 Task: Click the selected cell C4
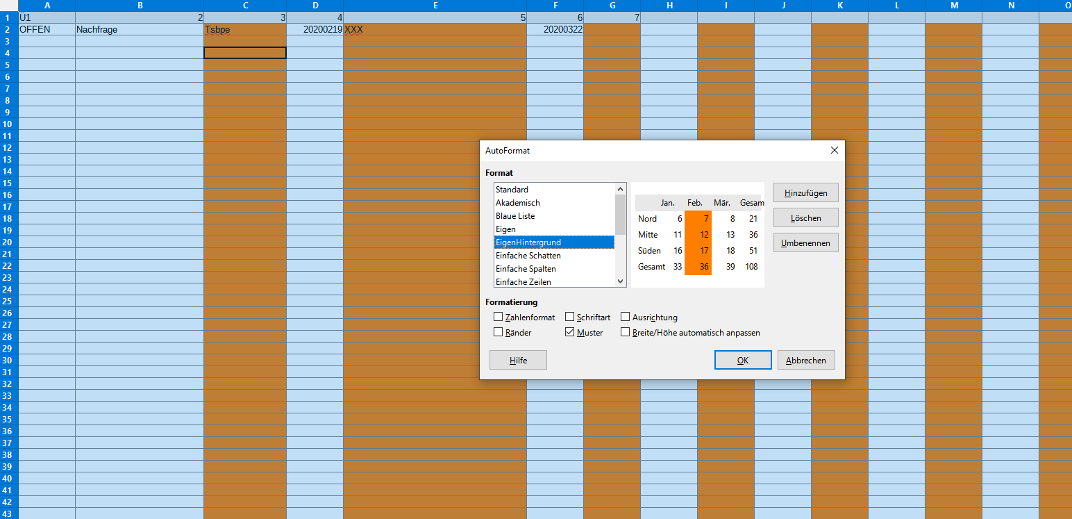245,53
